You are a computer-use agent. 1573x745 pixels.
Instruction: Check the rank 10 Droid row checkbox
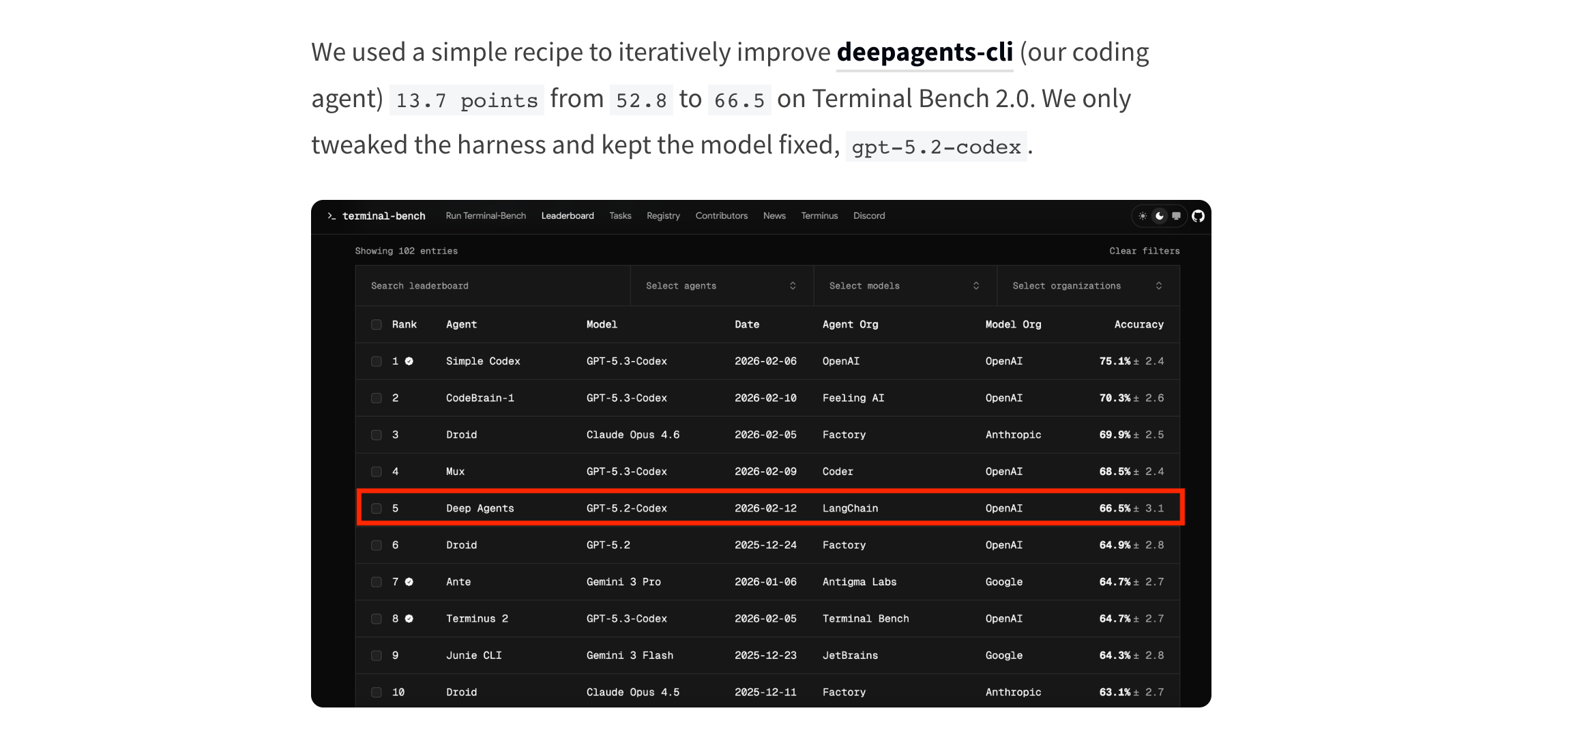(x=377, y=692)
